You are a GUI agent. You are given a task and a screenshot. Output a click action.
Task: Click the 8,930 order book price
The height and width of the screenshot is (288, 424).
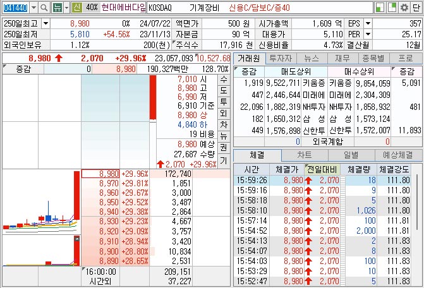click(109, 222)
